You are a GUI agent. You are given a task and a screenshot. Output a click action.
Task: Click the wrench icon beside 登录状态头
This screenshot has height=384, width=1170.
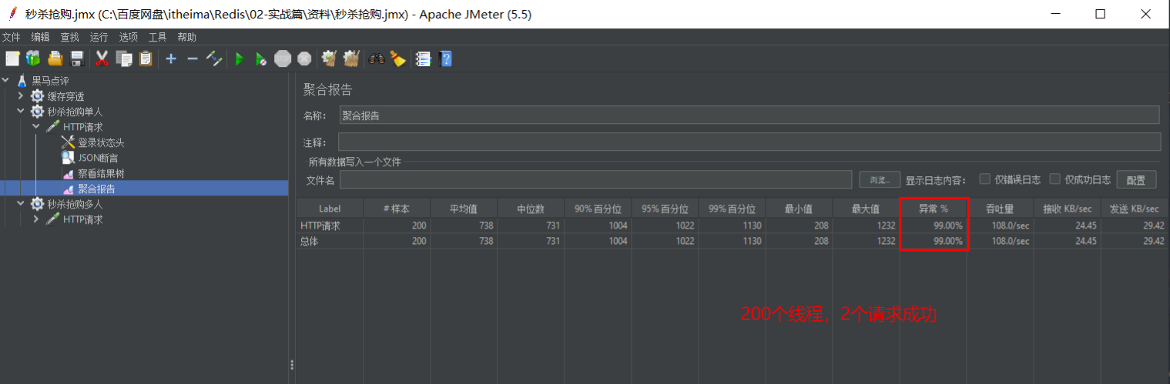pos(68,142)
